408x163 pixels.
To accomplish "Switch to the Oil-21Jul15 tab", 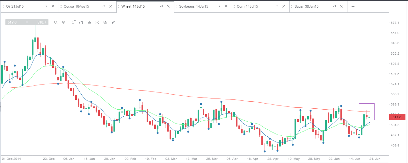I will [x=15, y=6].
